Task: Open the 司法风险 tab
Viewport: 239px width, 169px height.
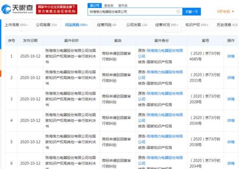Action: [76, 25]
